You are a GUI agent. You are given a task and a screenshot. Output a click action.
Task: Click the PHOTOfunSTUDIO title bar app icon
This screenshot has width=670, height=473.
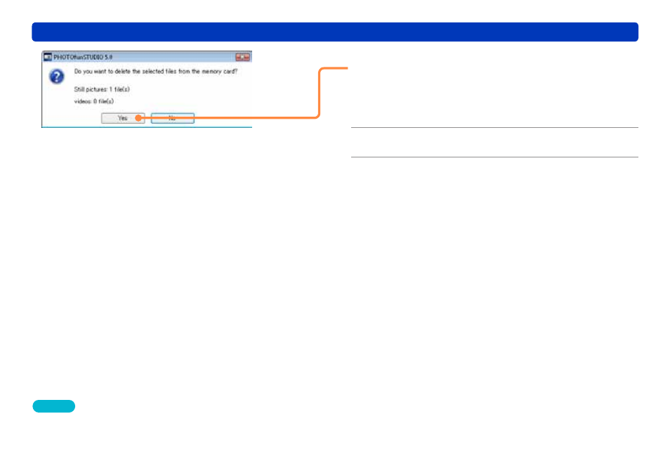(x=48, y=57)
